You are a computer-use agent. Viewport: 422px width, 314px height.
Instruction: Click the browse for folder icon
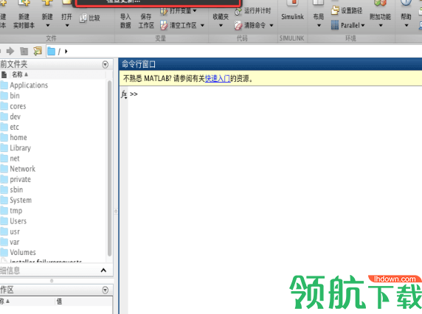pos(38,51)
